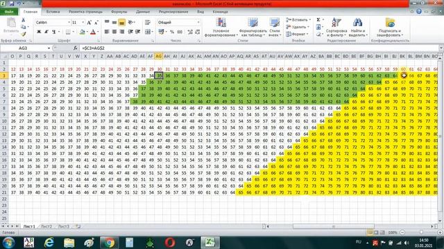Switch to the Формулы tab
This screenshot has width=444, height=249.
point(119,12)
